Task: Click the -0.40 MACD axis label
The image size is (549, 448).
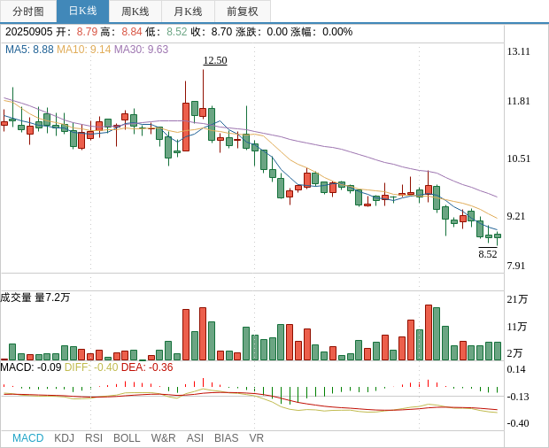Action: (x=517, y=423)
